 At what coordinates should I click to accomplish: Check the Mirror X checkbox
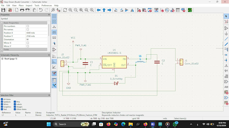(x=28, y=43)
